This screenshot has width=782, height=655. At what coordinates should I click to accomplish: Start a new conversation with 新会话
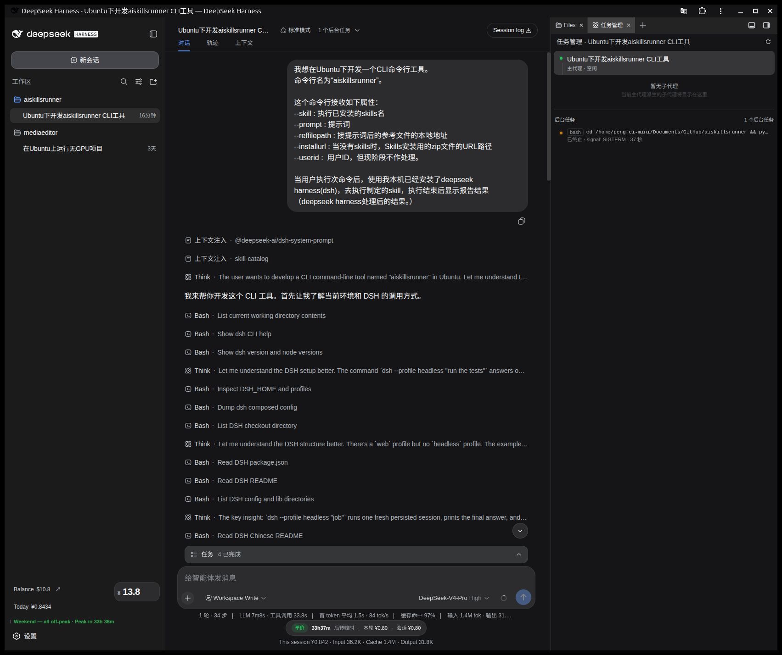tap(85, 60)
